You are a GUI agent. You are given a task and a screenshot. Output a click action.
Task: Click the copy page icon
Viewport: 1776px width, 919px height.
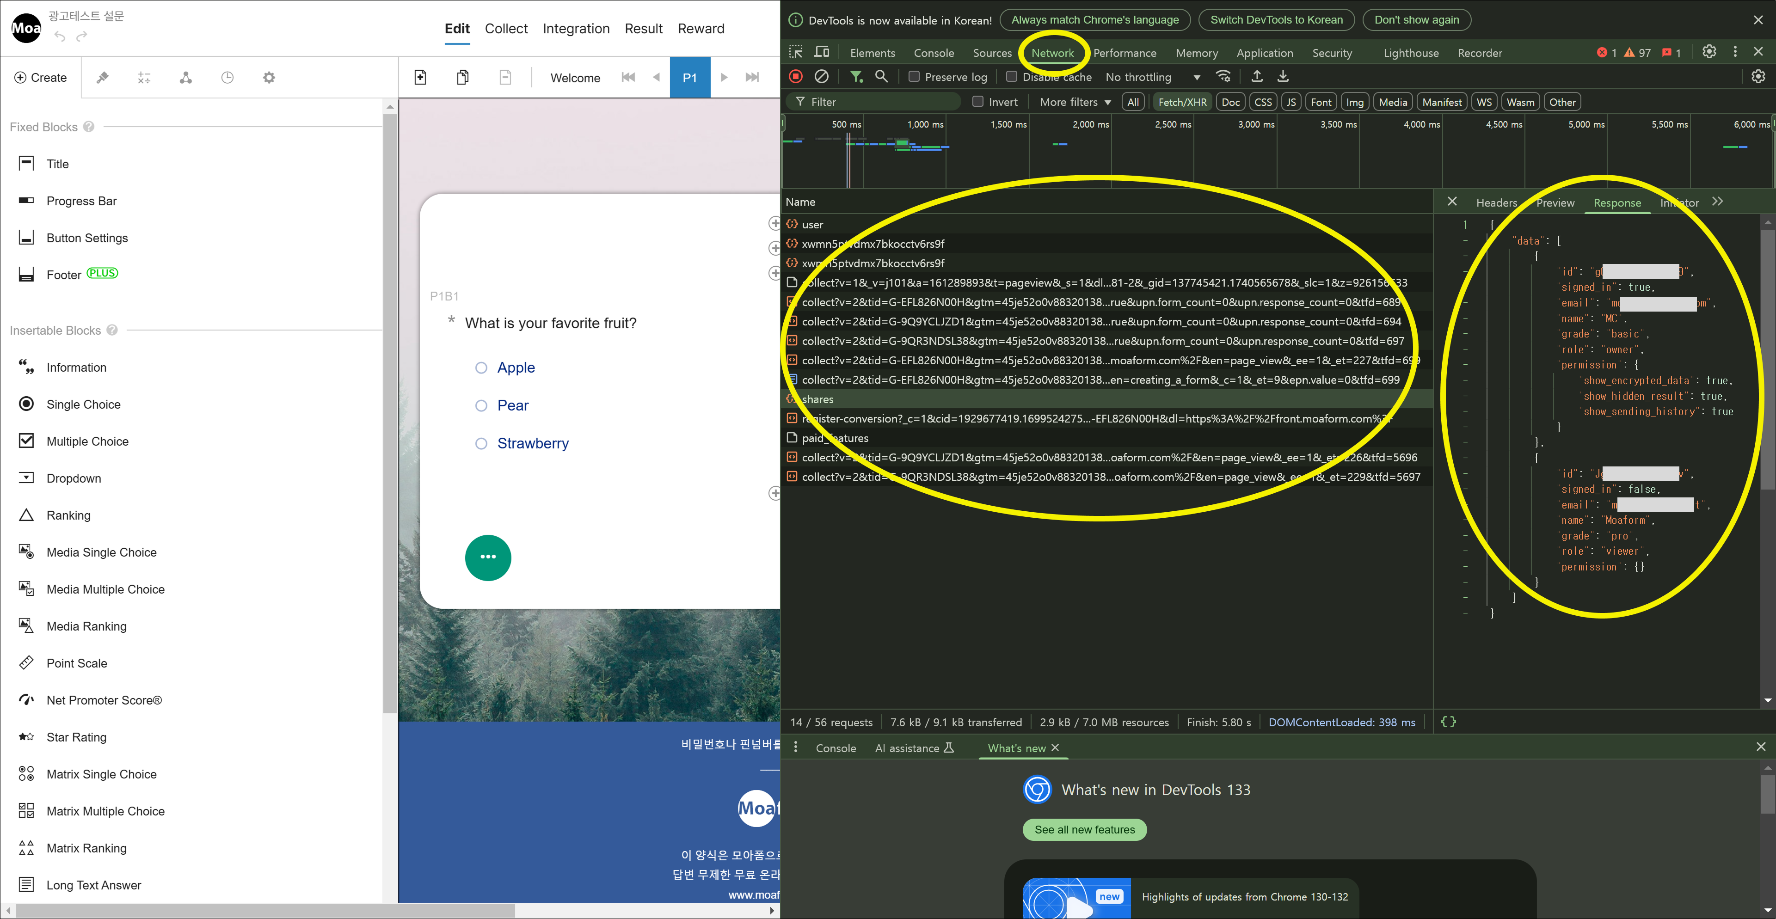[x=463, y=77]
